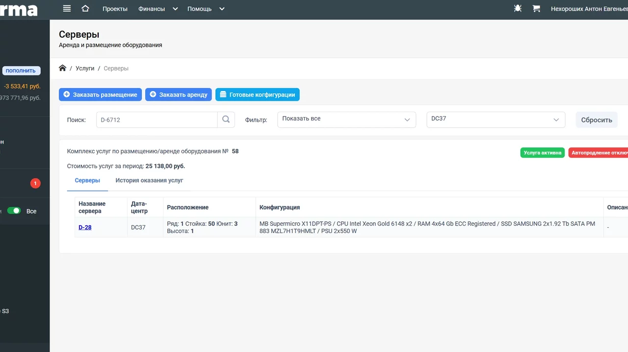Open the "Показать все" filter dropdown
This screenshot has height=352, width=628.
(x=346, y=119)
